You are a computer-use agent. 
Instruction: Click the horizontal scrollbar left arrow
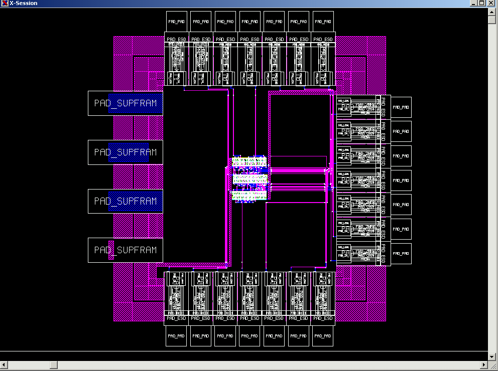pyautogui.click(x=4, y=364)
